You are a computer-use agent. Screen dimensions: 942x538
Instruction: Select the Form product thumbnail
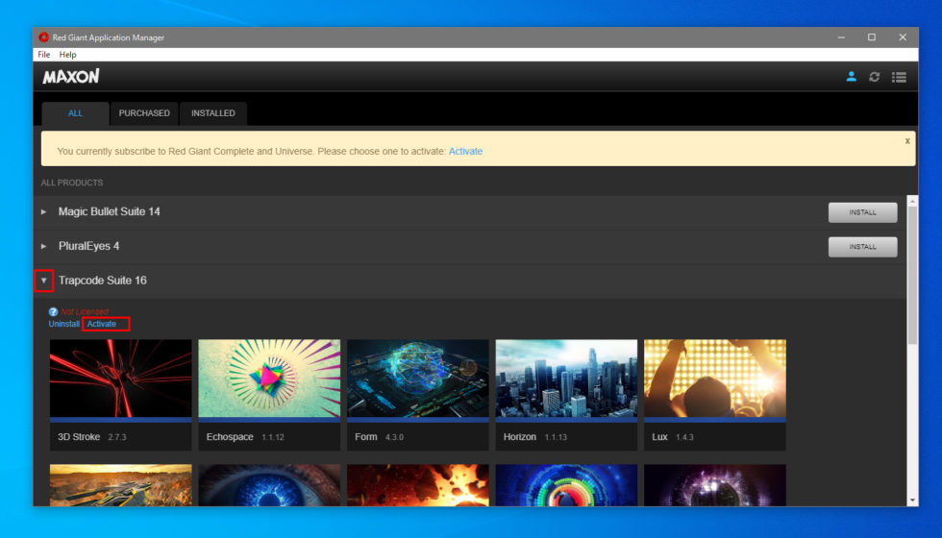tap(418, 379)
